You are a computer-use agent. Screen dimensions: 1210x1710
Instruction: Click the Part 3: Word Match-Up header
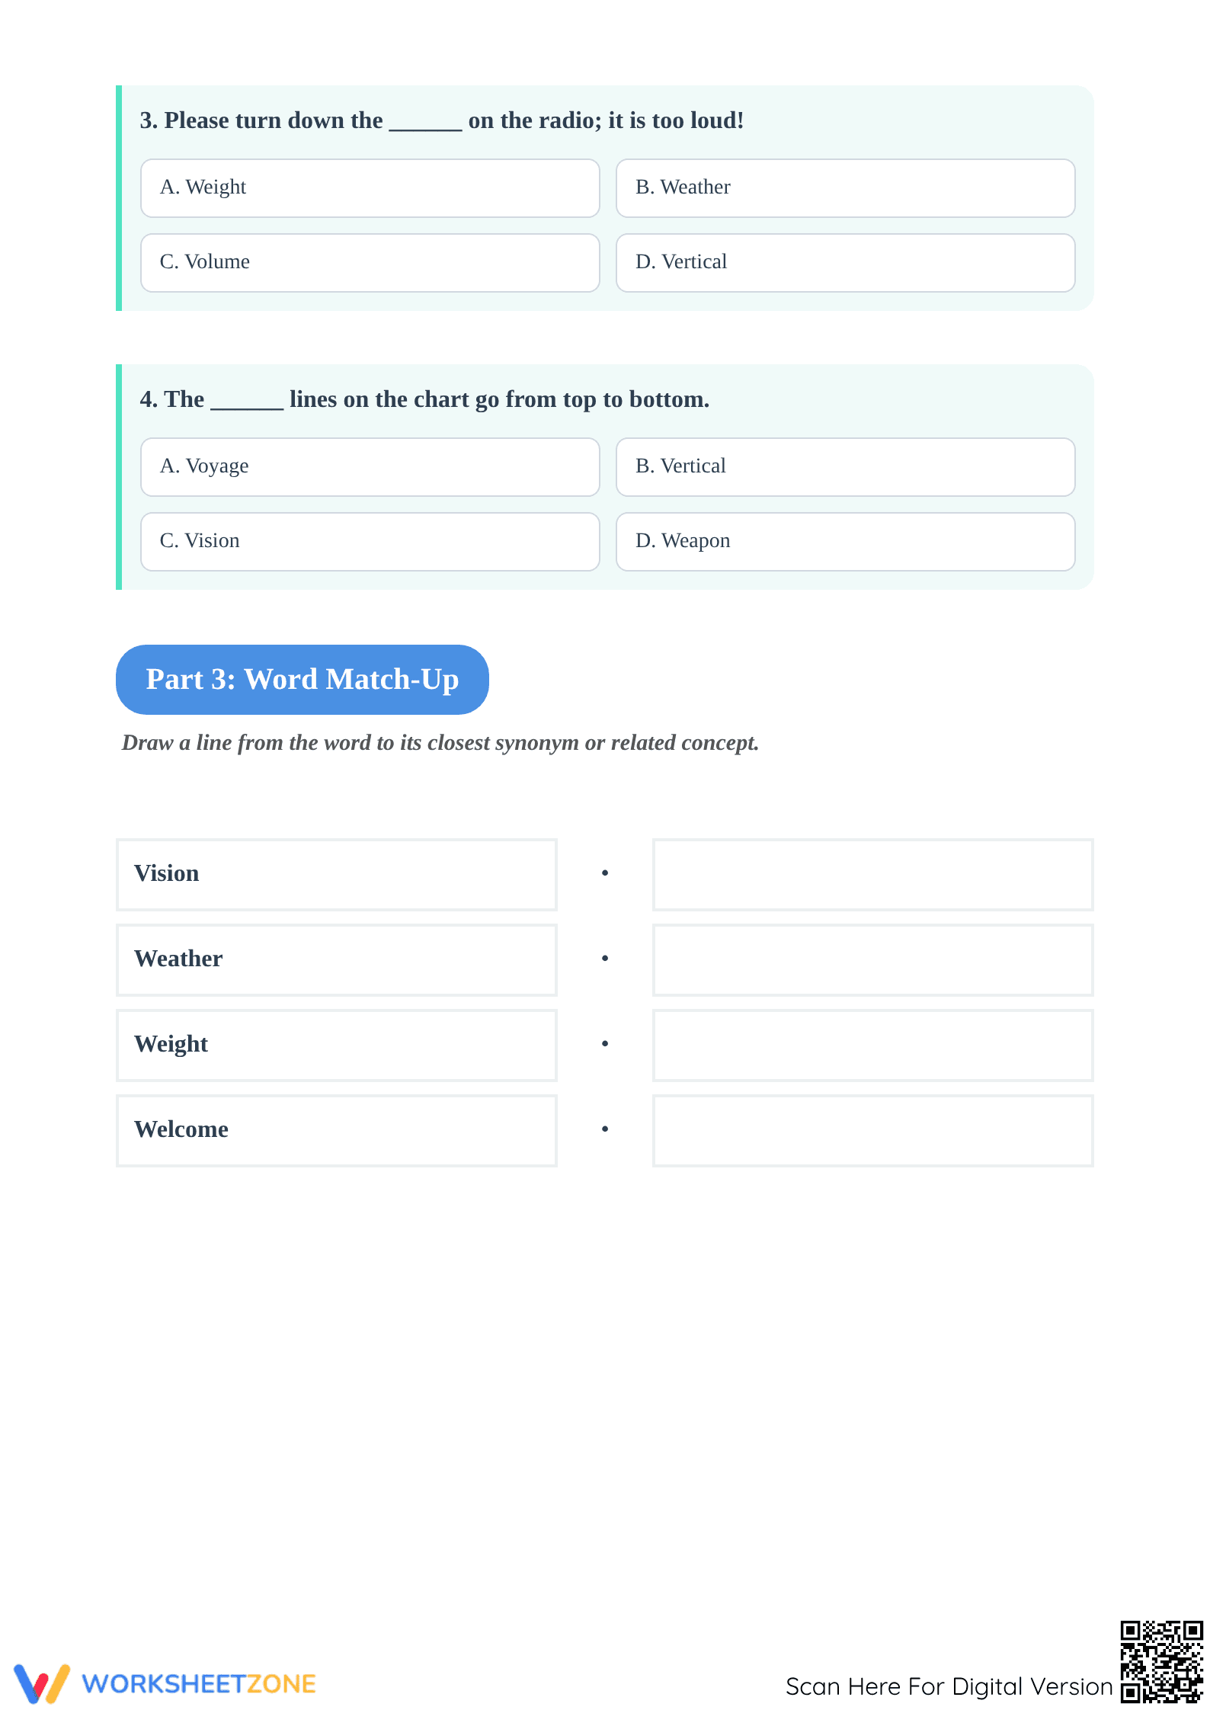coord(302,680)
